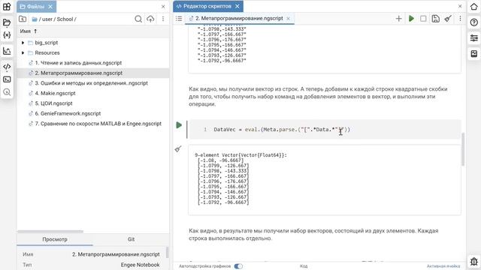Screen dimensions: 481x270
Task: Click the bug debug icon at bottom right
Action: tap(474, 261)
